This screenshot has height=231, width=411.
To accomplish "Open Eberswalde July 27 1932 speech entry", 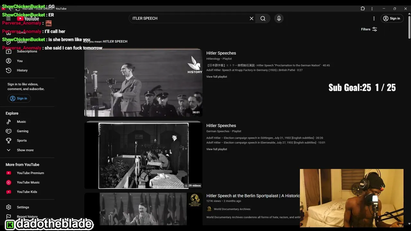I will pyautogui.click(x=266, y=142).
